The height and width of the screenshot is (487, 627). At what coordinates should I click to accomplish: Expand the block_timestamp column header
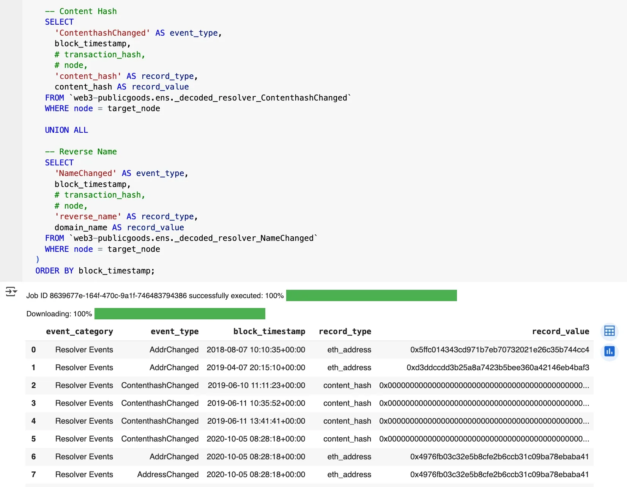coord(269,331)
